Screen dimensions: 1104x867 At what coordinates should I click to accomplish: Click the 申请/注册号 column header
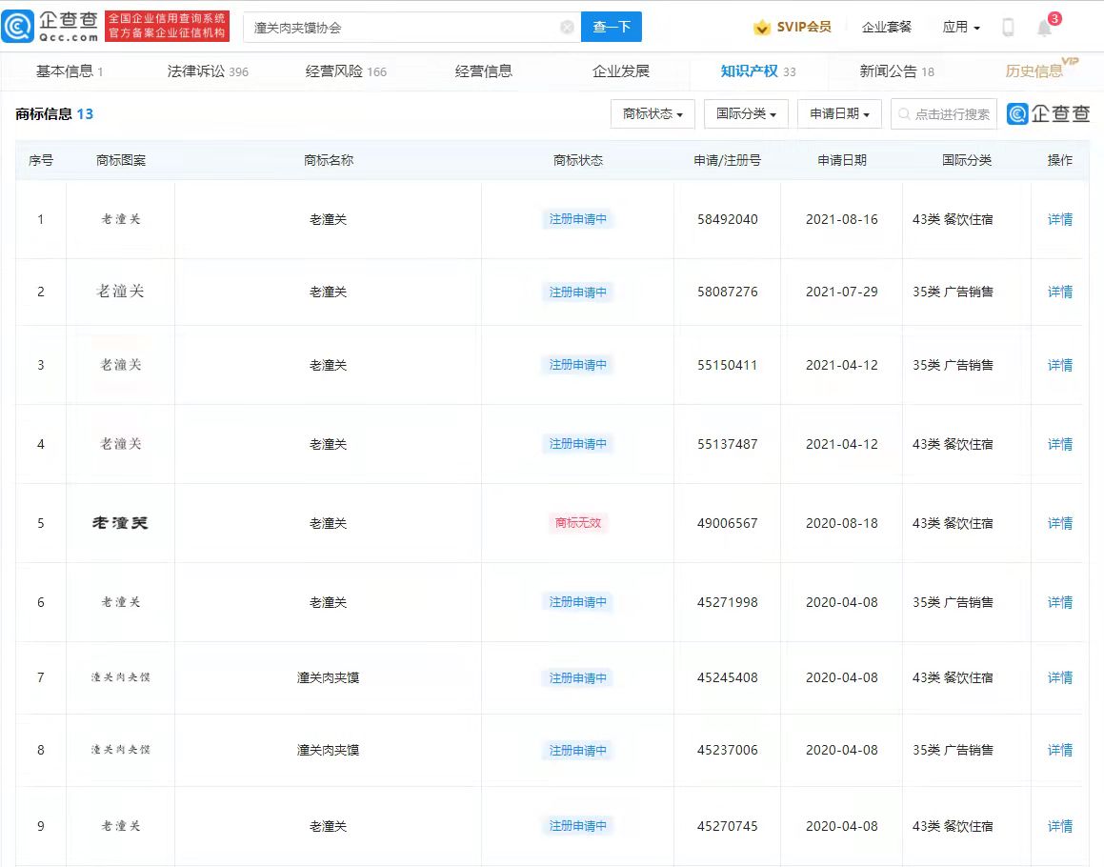click(728, 160)
